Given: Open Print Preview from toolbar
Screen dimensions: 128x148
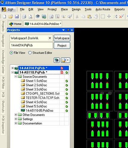Looking at the screenshot, I should [x=30, y=17].
